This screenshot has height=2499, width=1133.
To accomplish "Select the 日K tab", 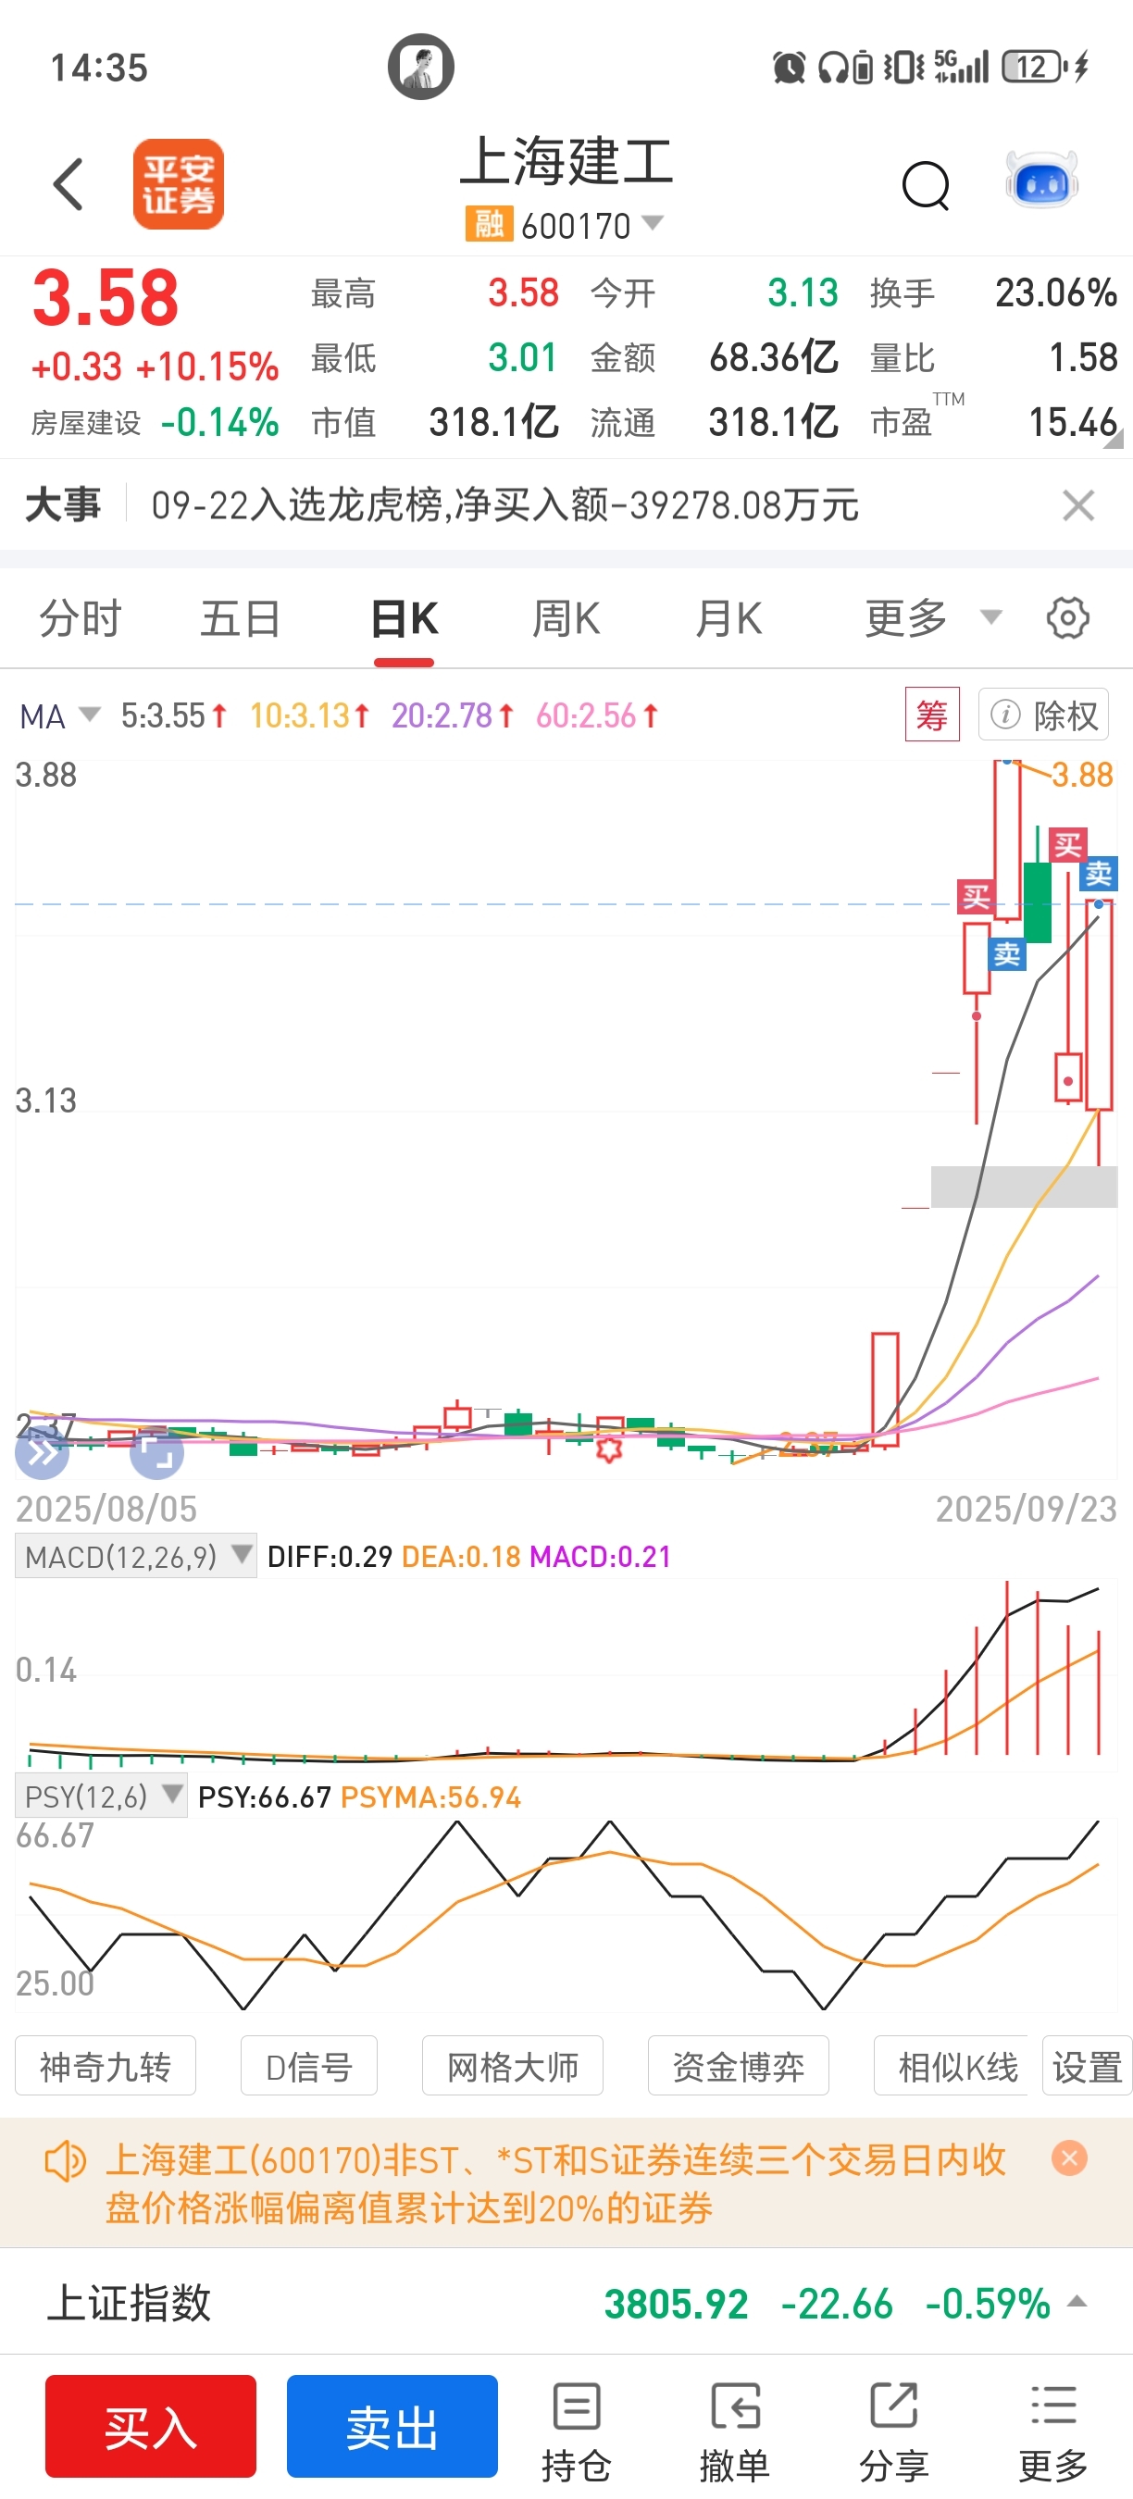I will (404, 618).
